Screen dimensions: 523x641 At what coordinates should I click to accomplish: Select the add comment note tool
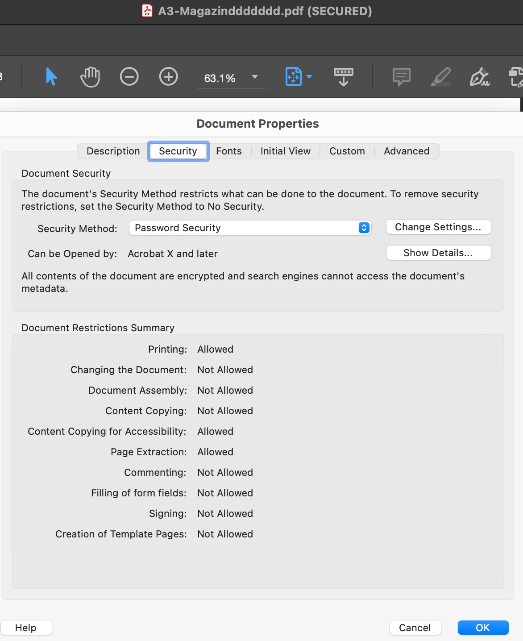(x=401, y=77)
